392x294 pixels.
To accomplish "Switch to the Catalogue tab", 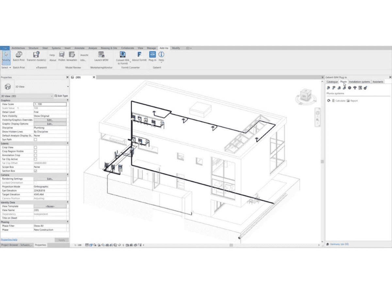I will [332, 82].
